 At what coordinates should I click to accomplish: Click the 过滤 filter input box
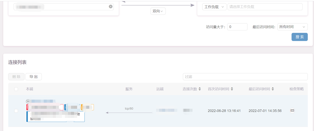pos(245,77)
